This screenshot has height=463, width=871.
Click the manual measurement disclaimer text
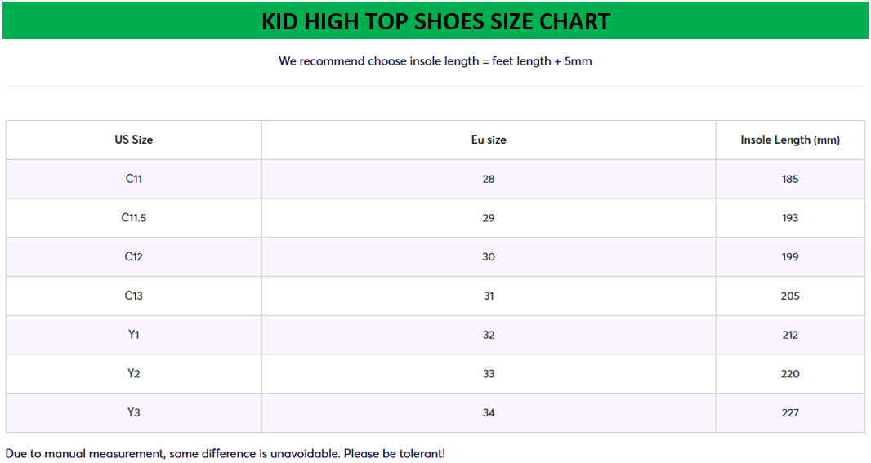(x=226, y=453)
